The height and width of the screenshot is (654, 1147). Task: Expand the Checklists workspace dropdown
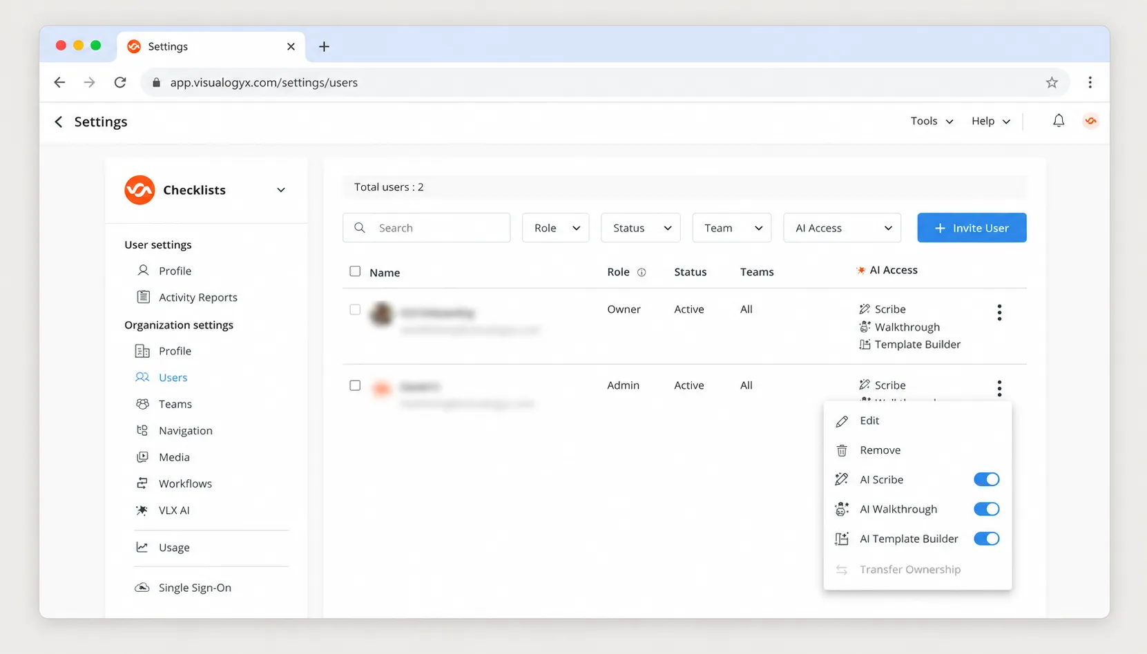281,190
